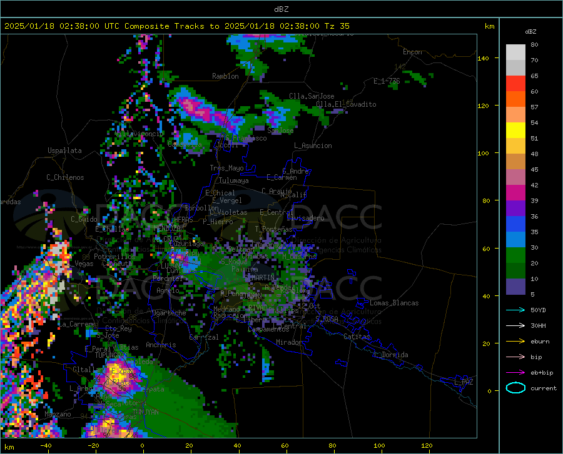Click the L_PAZ map label

click(464, 382)
